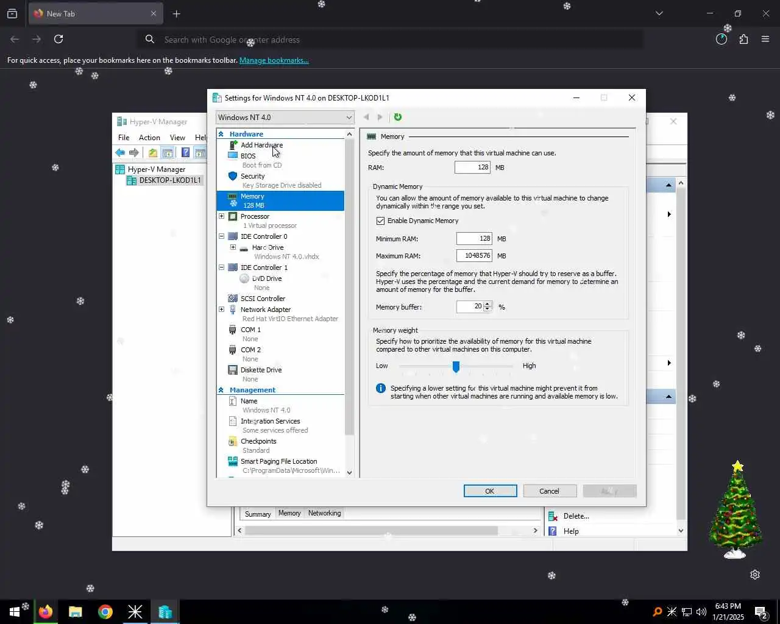Open File menu in Hyper-V Manager
The width and height of the screenshot is (780, 624).
click(x=124, y=138)
